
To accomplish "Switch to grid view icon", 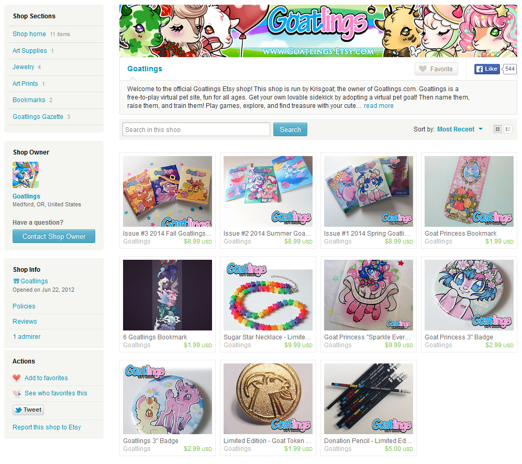I will [497, 129].
